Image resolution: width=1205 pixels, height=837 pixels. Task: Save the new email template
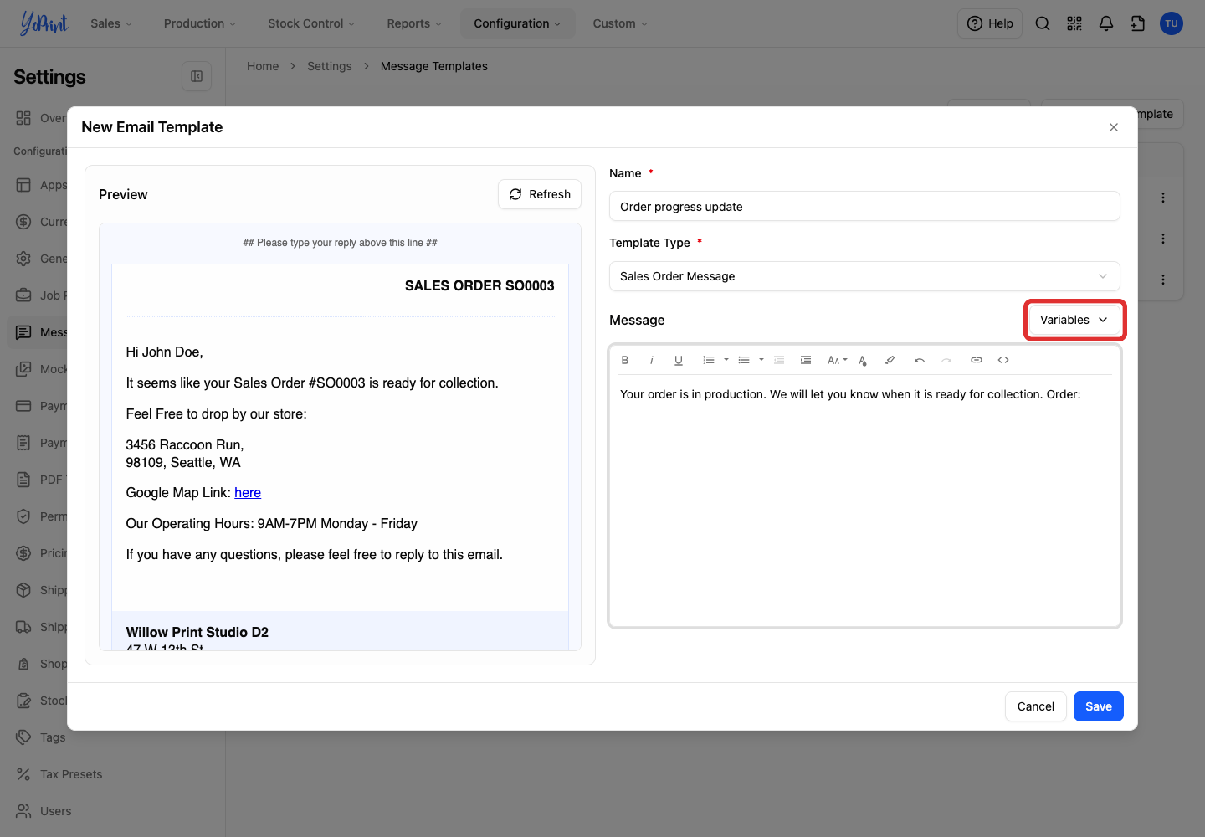[1099, 706]
